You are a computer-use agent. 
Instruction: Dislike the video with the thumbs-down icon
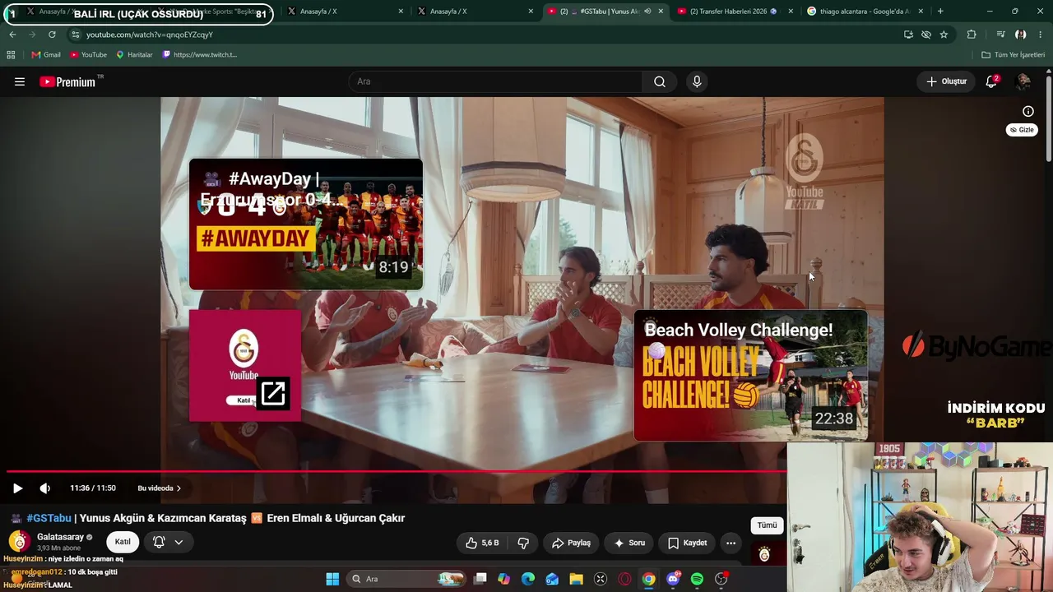coord(523,543)
